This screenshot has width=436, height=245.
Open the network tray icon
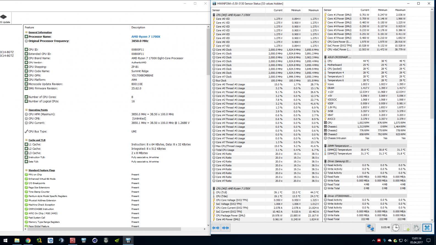[401, 240]
